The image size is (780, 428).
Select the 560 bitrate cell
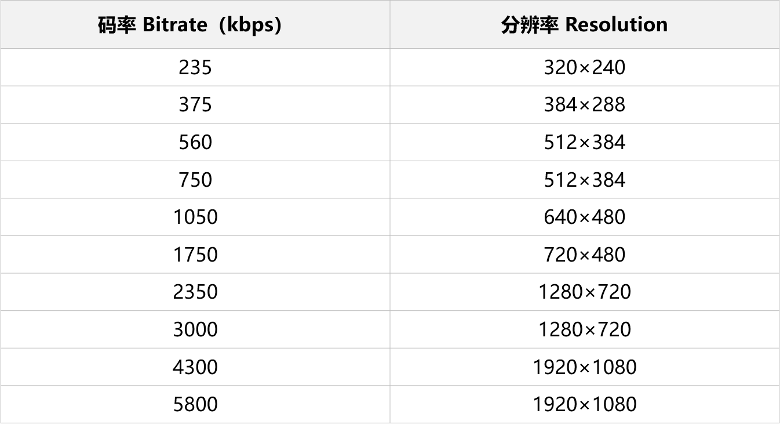195,143
